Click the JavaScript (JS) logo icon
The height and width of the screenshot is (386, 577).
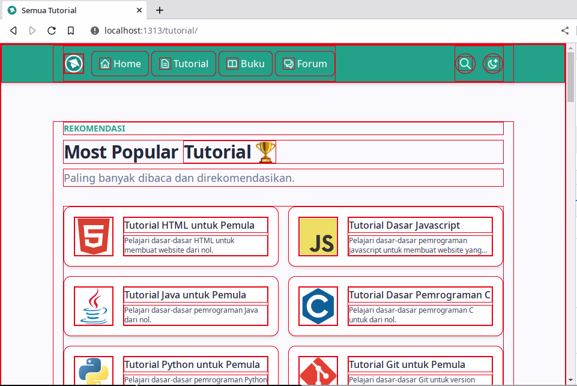(318, 236)
